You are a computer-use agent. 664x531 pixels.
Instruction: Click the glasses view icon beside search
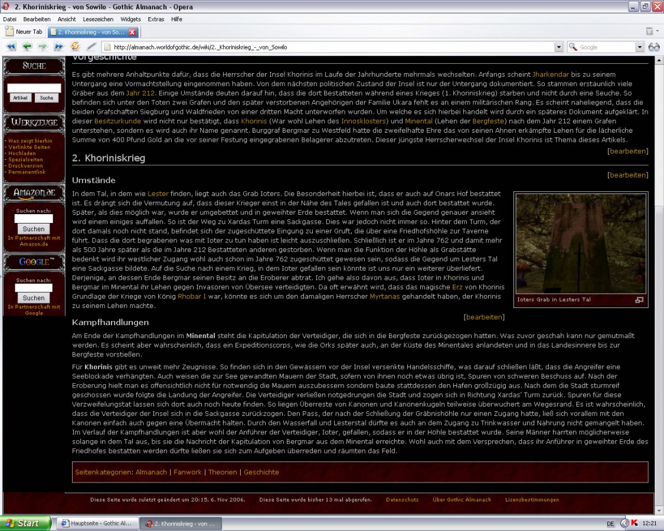(653, 47)
